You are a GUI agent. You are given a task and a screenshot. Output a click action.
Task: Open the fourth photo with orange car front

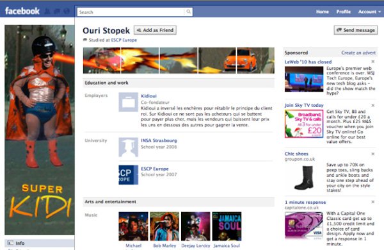217,60
